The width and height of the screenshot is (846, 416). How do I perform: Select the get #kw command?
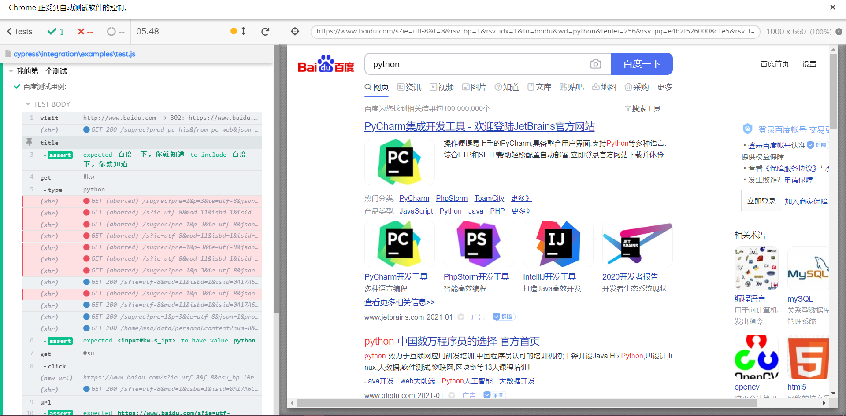(x=142, y=177)
